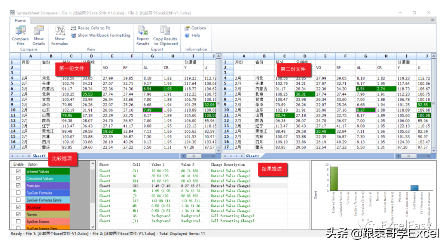Uncheck the Structural option

click(18, 207)
